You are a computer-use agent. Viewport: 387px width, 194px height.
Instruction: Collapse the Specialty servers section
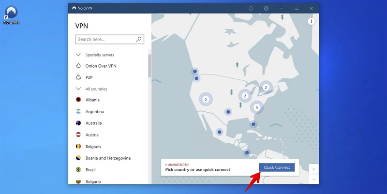tap(78, 55)
